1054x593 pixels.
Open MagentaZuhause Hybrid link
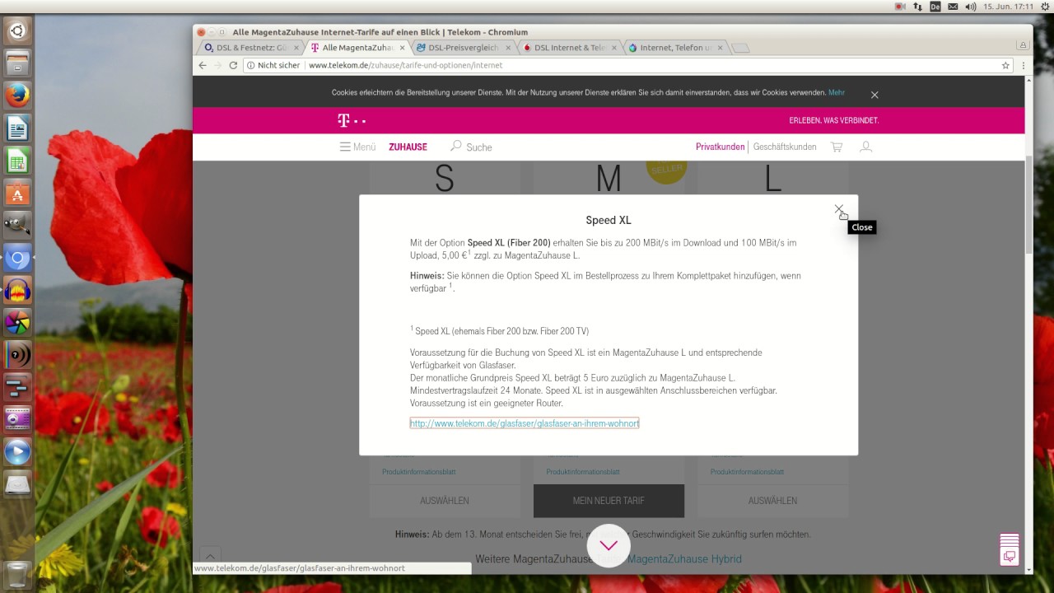click(684, 559)
